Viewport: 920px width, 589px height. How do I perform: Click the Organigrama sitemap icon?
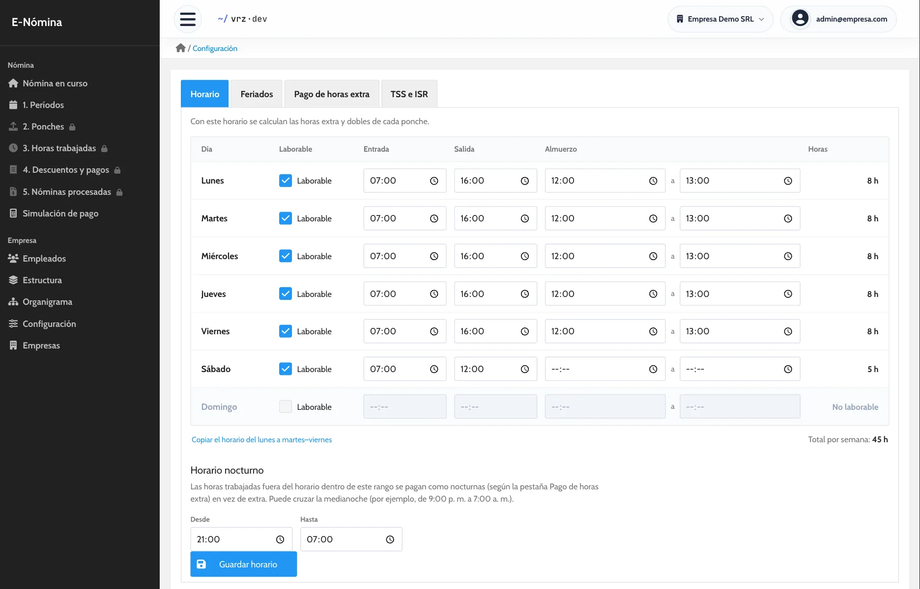pyautogui.click(x=13, y=302)
